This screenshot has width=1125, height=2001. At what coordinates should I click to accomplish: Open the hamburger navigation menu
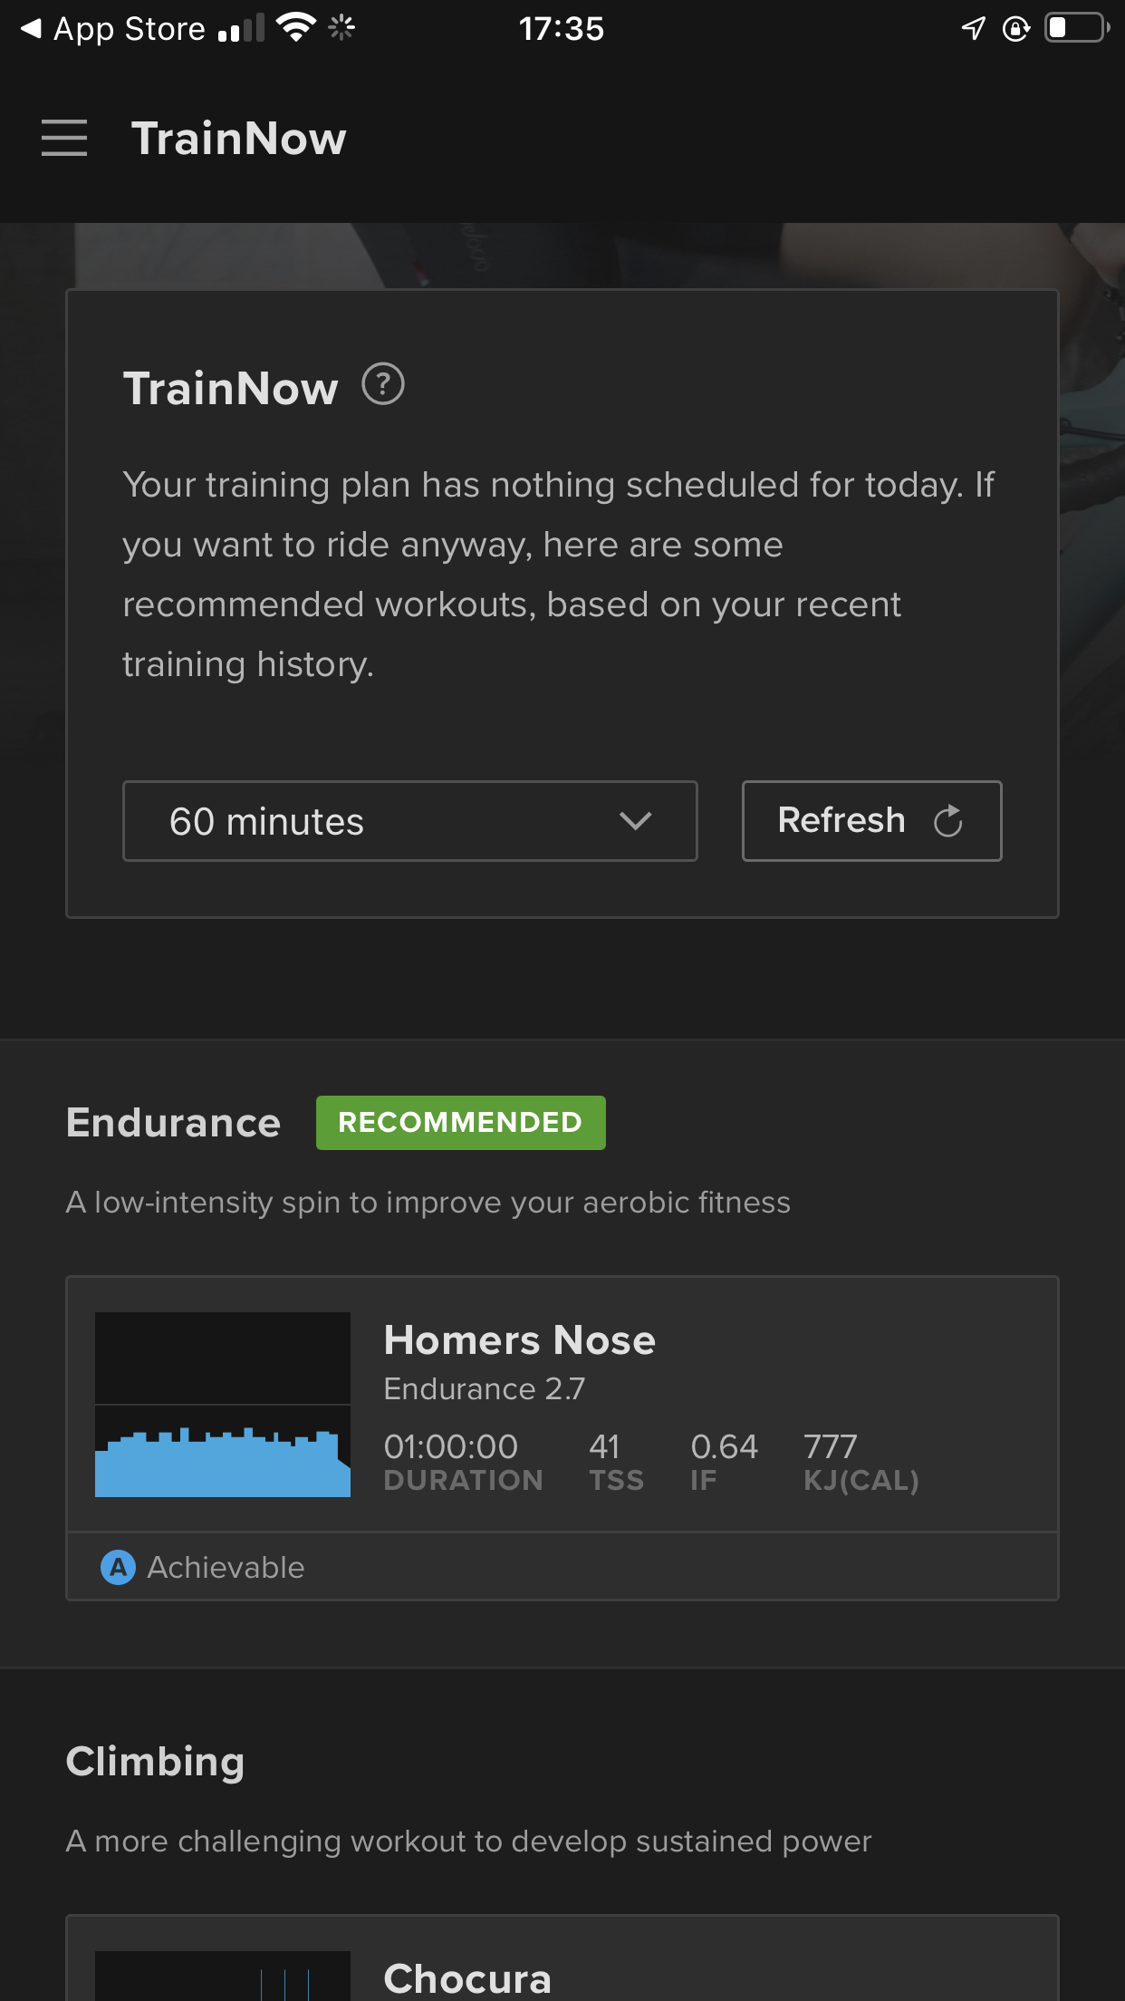coord(64,138)
